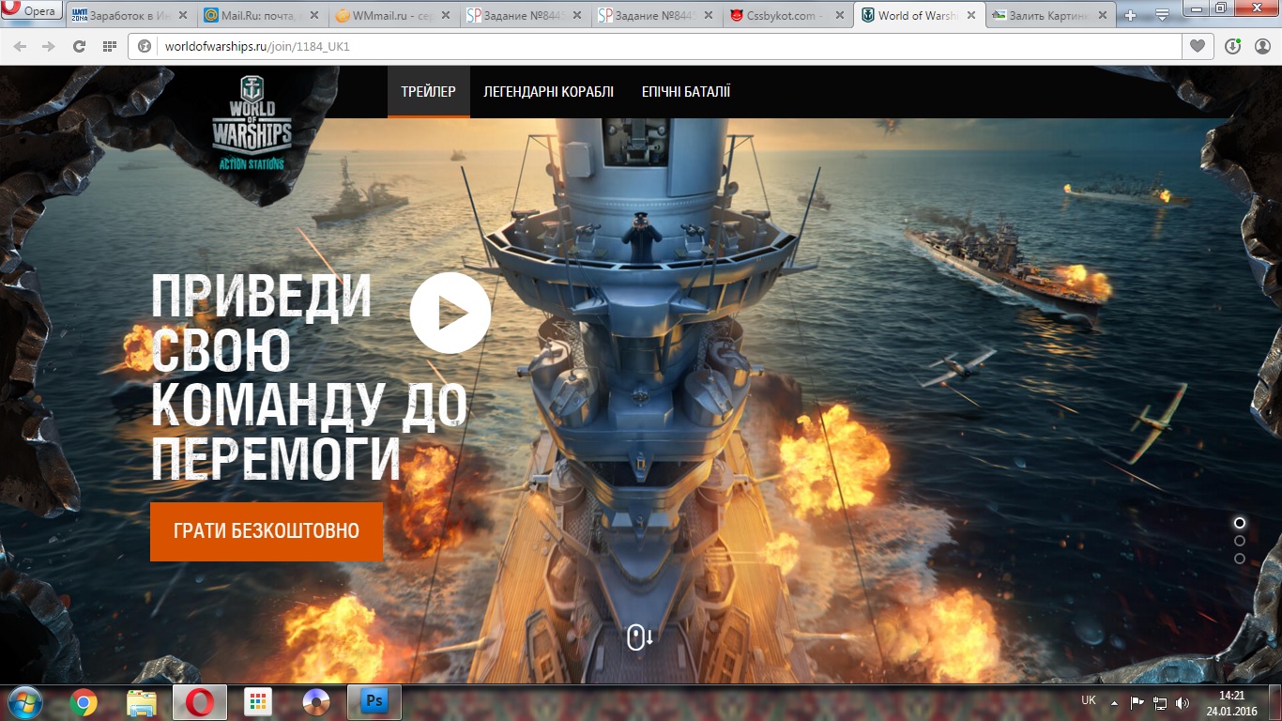
Task: Switch to the Cssbykot.com tab
Action: click(788, 16)
